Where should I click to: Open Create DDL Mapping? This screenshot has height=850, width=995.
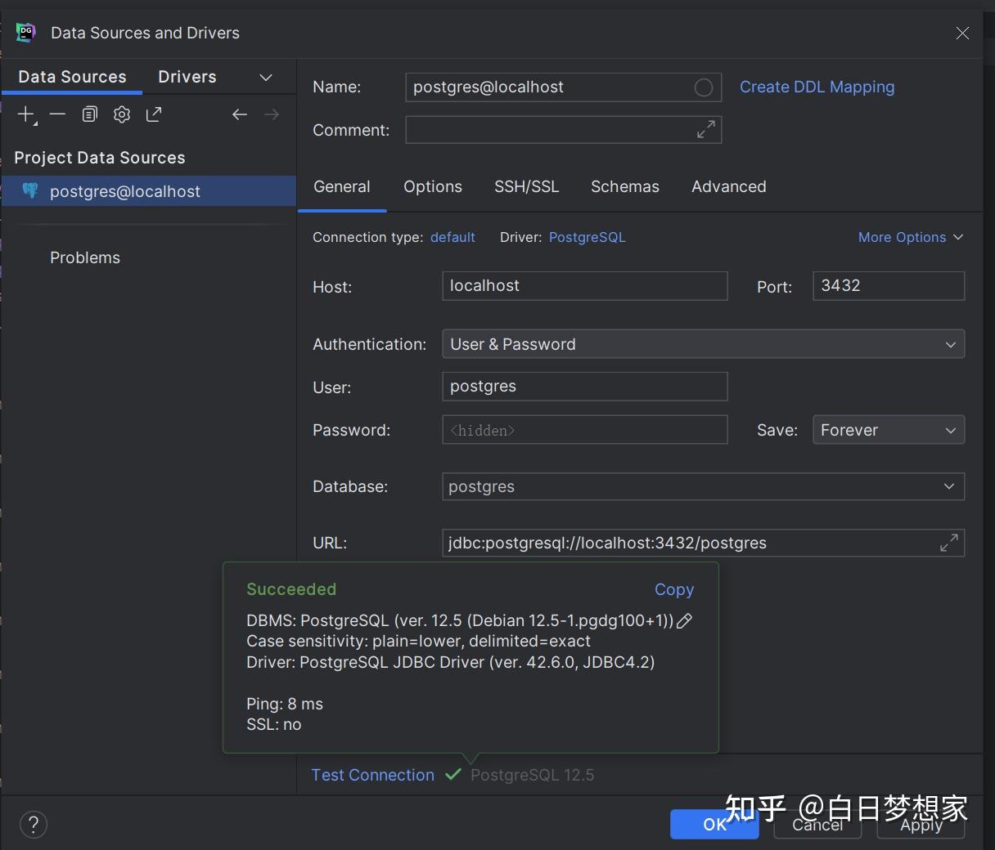click(x=816, y=87)
